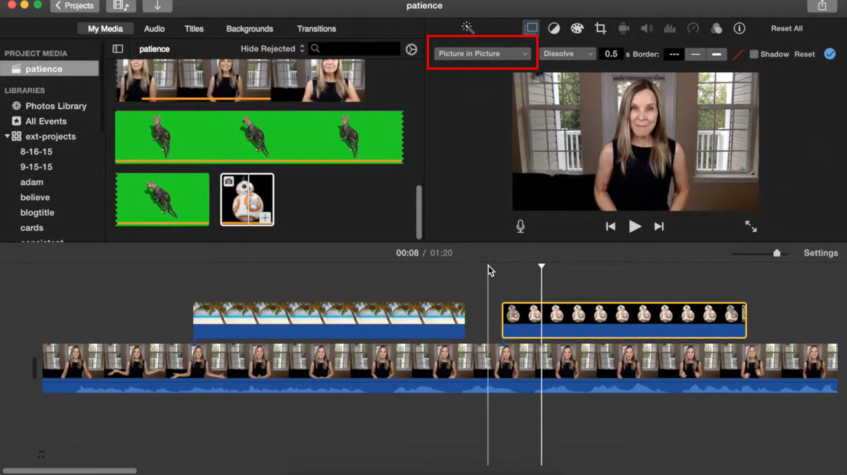The image size is (847, 475).
Task: Click the music note icon in timeline
Action: (x=41, y=454)
